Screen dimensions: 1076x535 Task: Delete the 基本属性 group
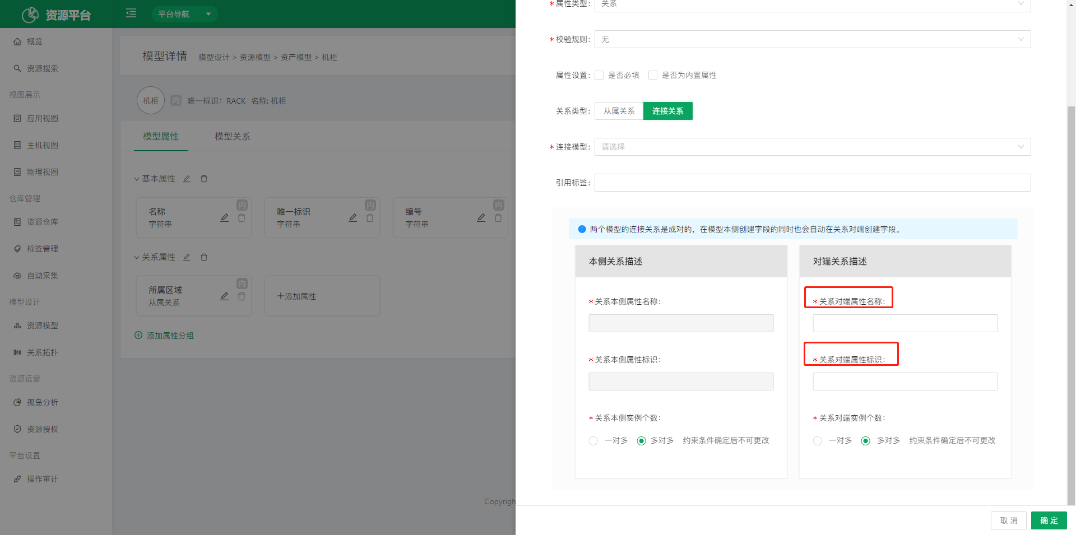(x=204, y=179)
